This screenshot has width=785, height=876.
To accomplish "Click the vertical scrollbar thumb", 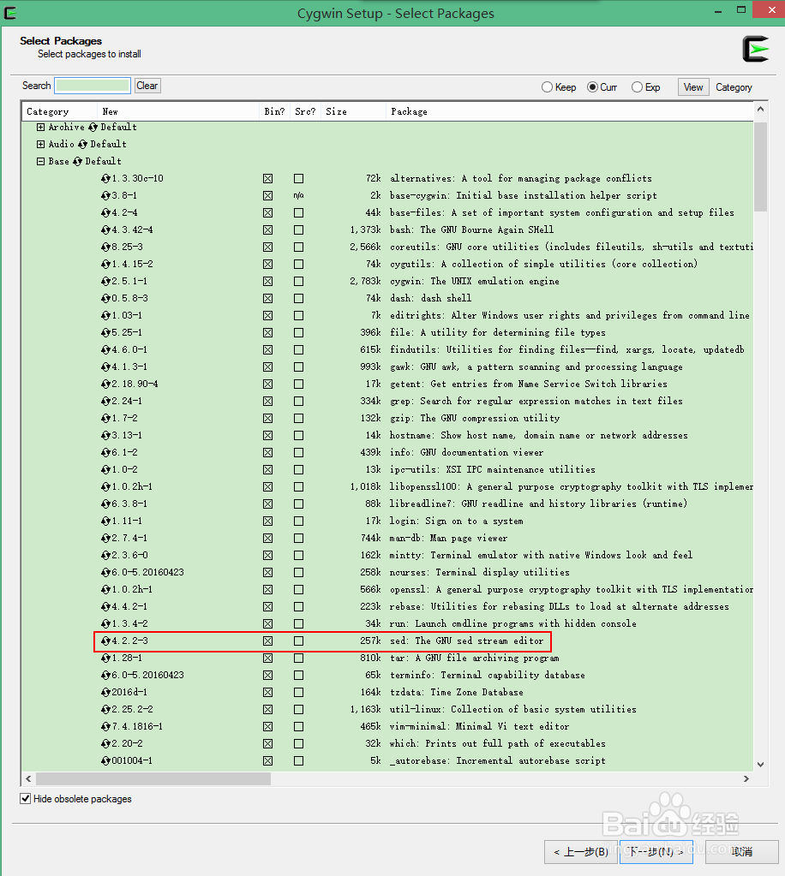I will 760,166.
